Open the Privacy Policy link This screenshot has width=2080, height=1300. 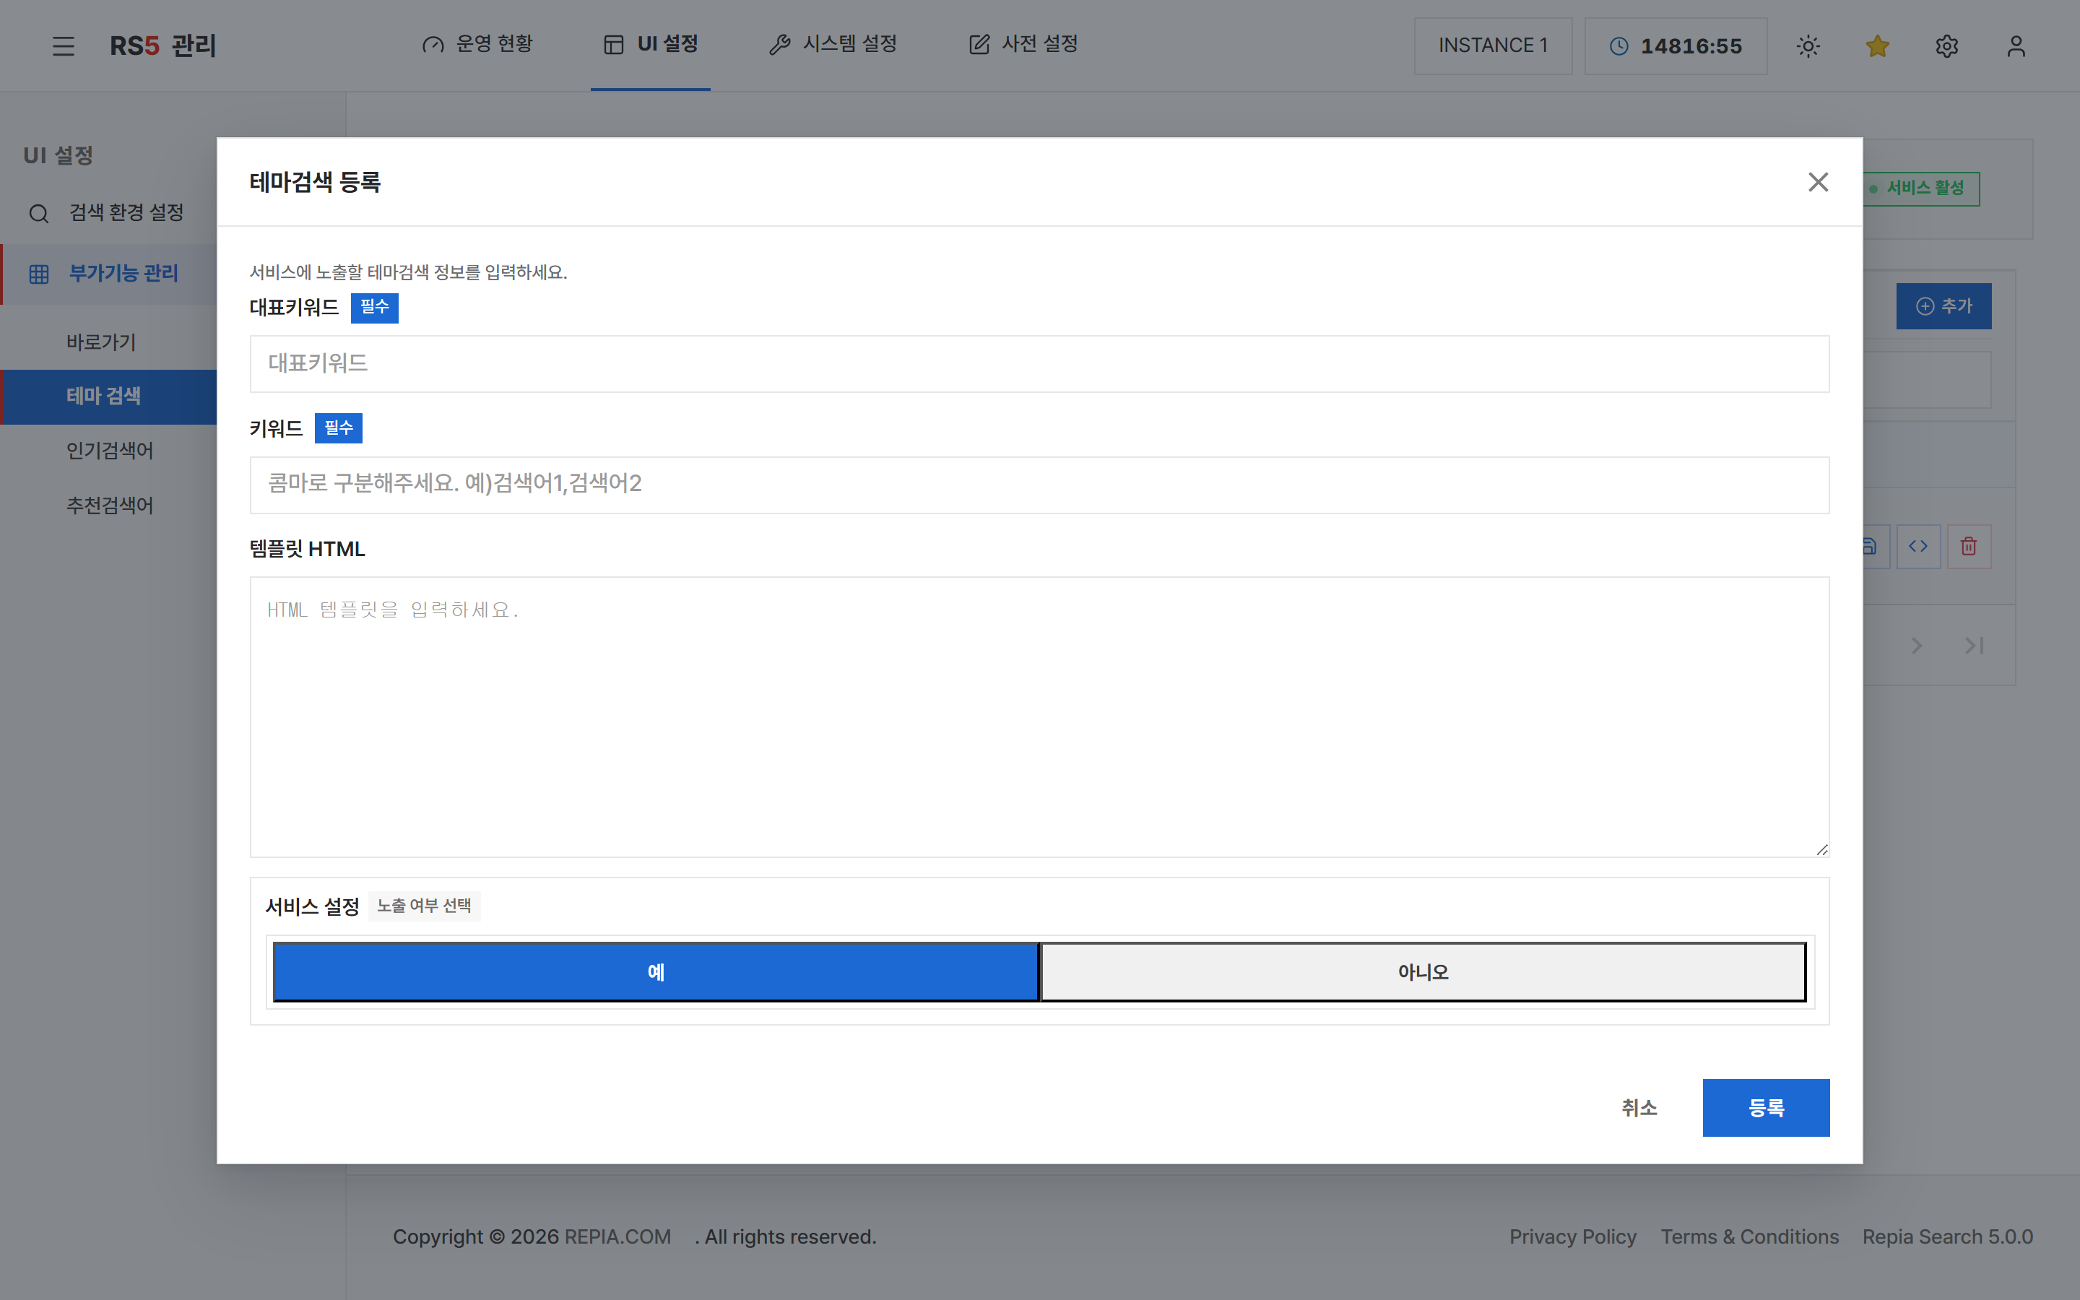click(x=1573, y=1236)
